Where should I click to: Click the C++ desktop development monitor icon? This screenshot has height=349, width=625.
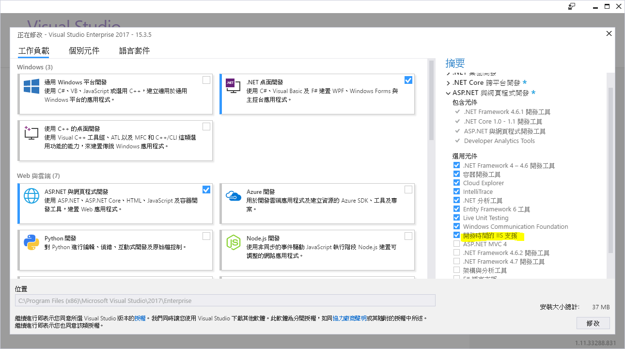(x=31, y=132)
